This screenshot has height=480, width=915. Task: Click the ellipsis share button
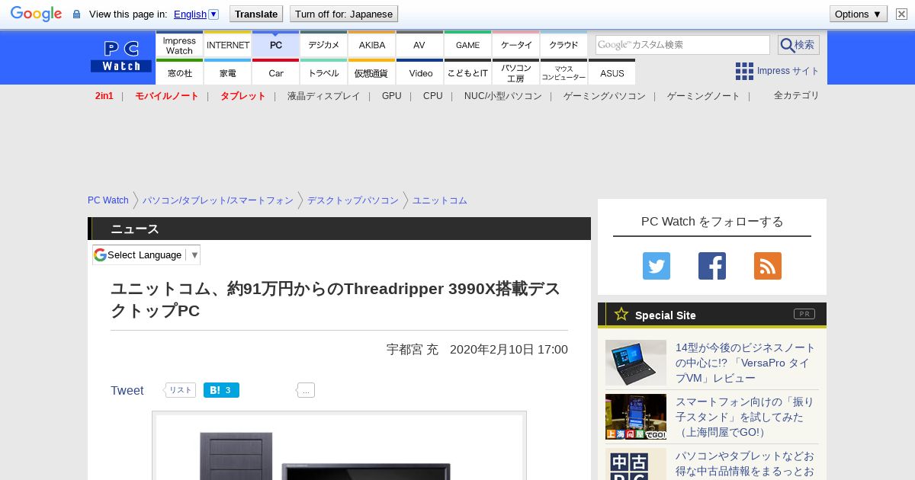[x=306, y=390]
